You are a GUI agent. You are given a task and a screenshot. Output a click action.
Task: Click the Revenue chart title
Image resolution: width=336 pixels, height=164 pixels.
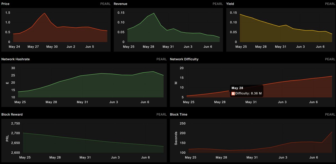point(120,4)
